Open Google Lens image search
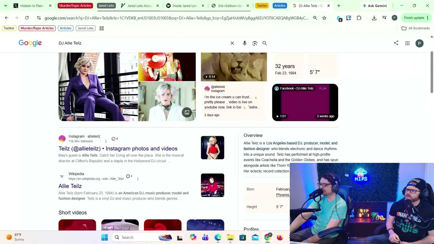 coord(255,43)
